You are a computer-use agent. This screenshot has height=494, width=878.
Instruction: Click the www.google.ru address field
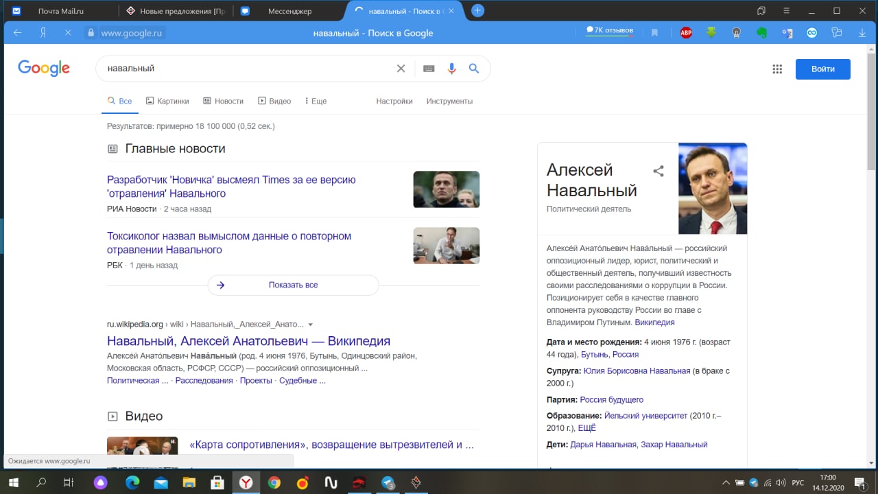pyautogui.click(x=130, y=33)
